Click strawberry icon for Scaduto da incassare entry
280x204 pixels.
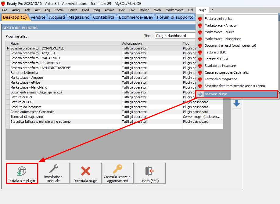tap(200, 66)
